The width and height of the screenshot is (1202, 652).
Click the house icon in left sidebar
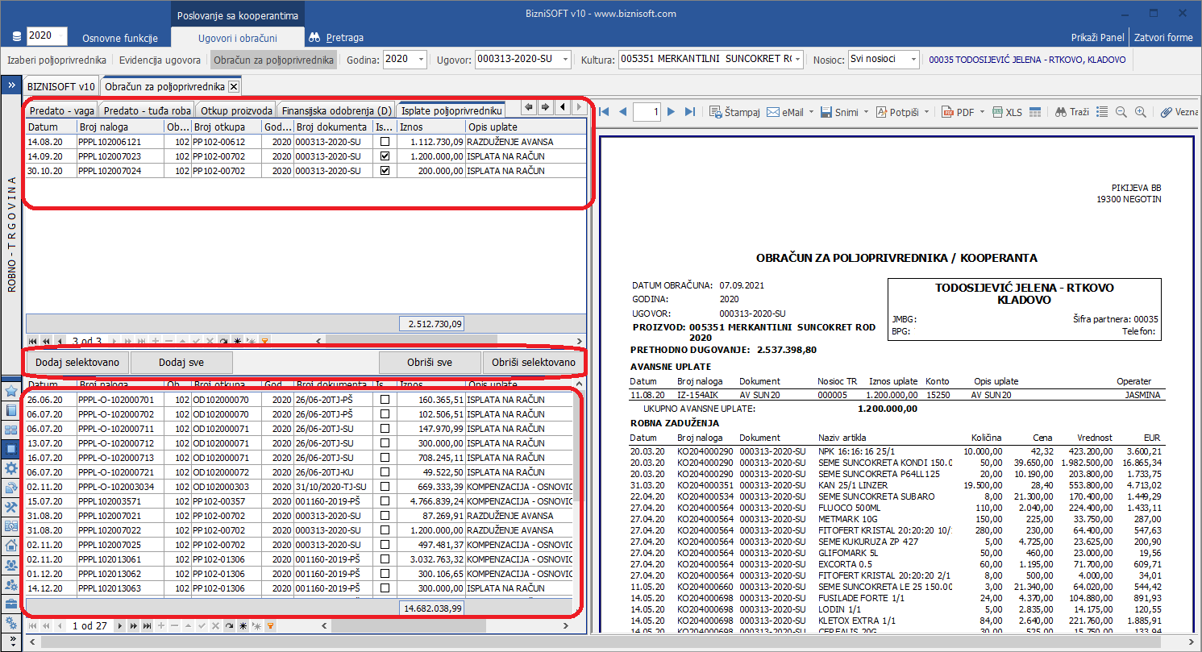(x=11, y=545)
